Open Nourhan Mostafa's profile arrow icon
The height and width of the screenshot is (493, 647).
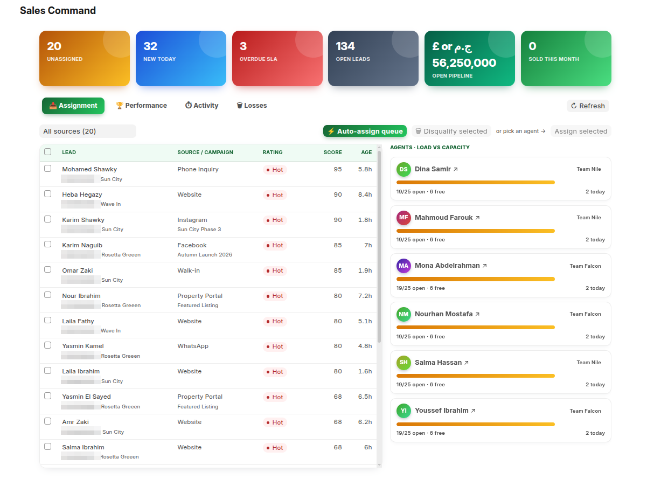(x=477, y=314)
